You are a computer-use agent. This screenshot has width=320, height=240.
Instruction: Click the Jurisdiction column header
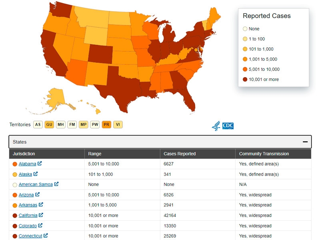click(24, 154)
